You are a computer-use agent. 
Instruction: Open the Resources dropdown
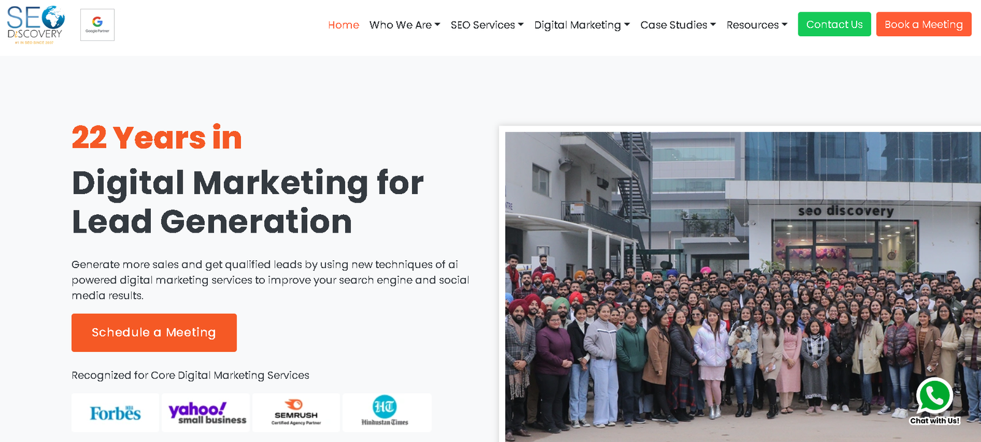pyautogui.click(x=757, y=25)
